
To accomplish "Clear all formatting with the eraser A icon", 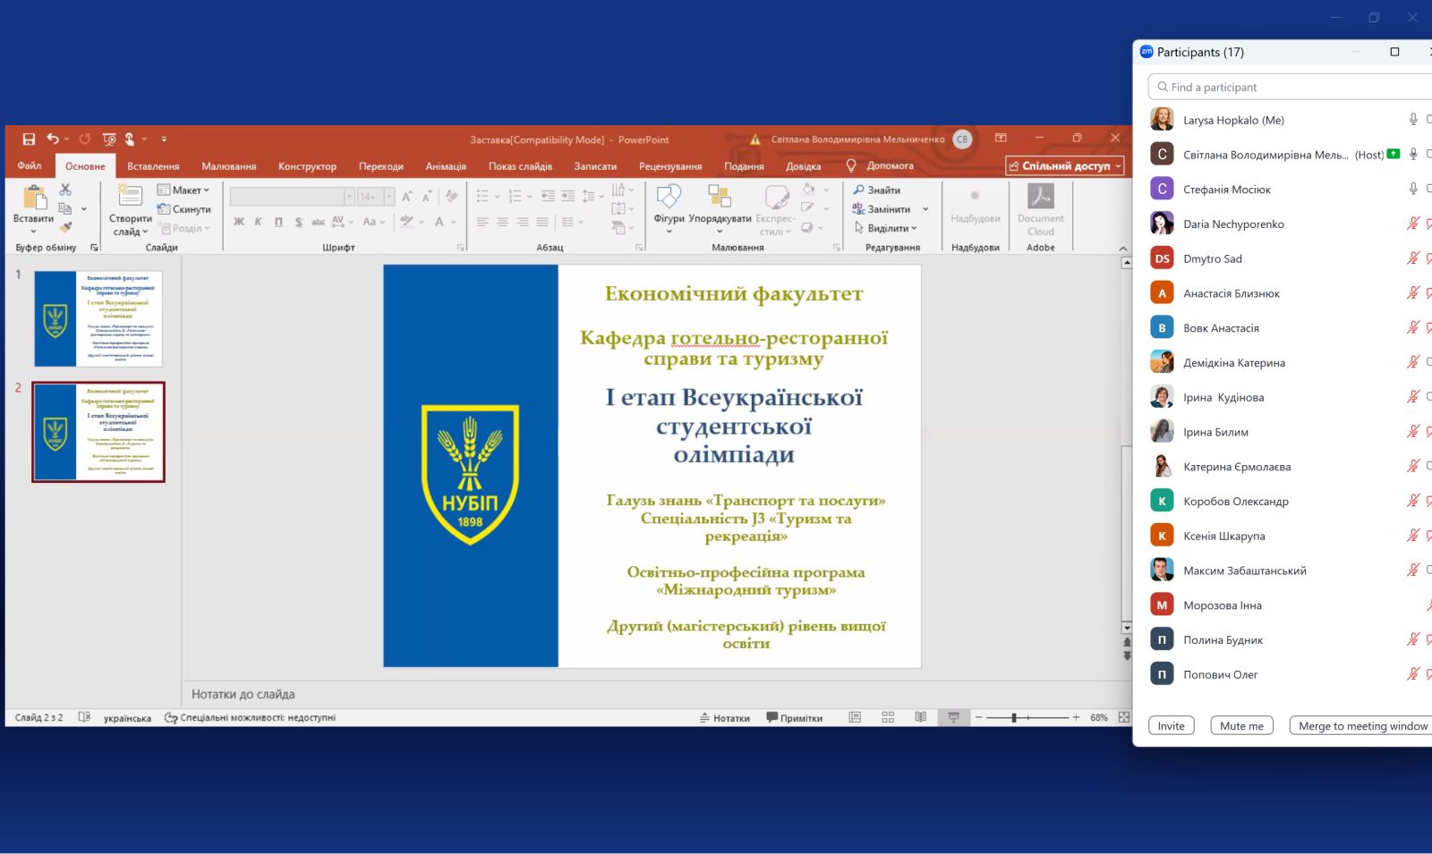I will (452, 197).
